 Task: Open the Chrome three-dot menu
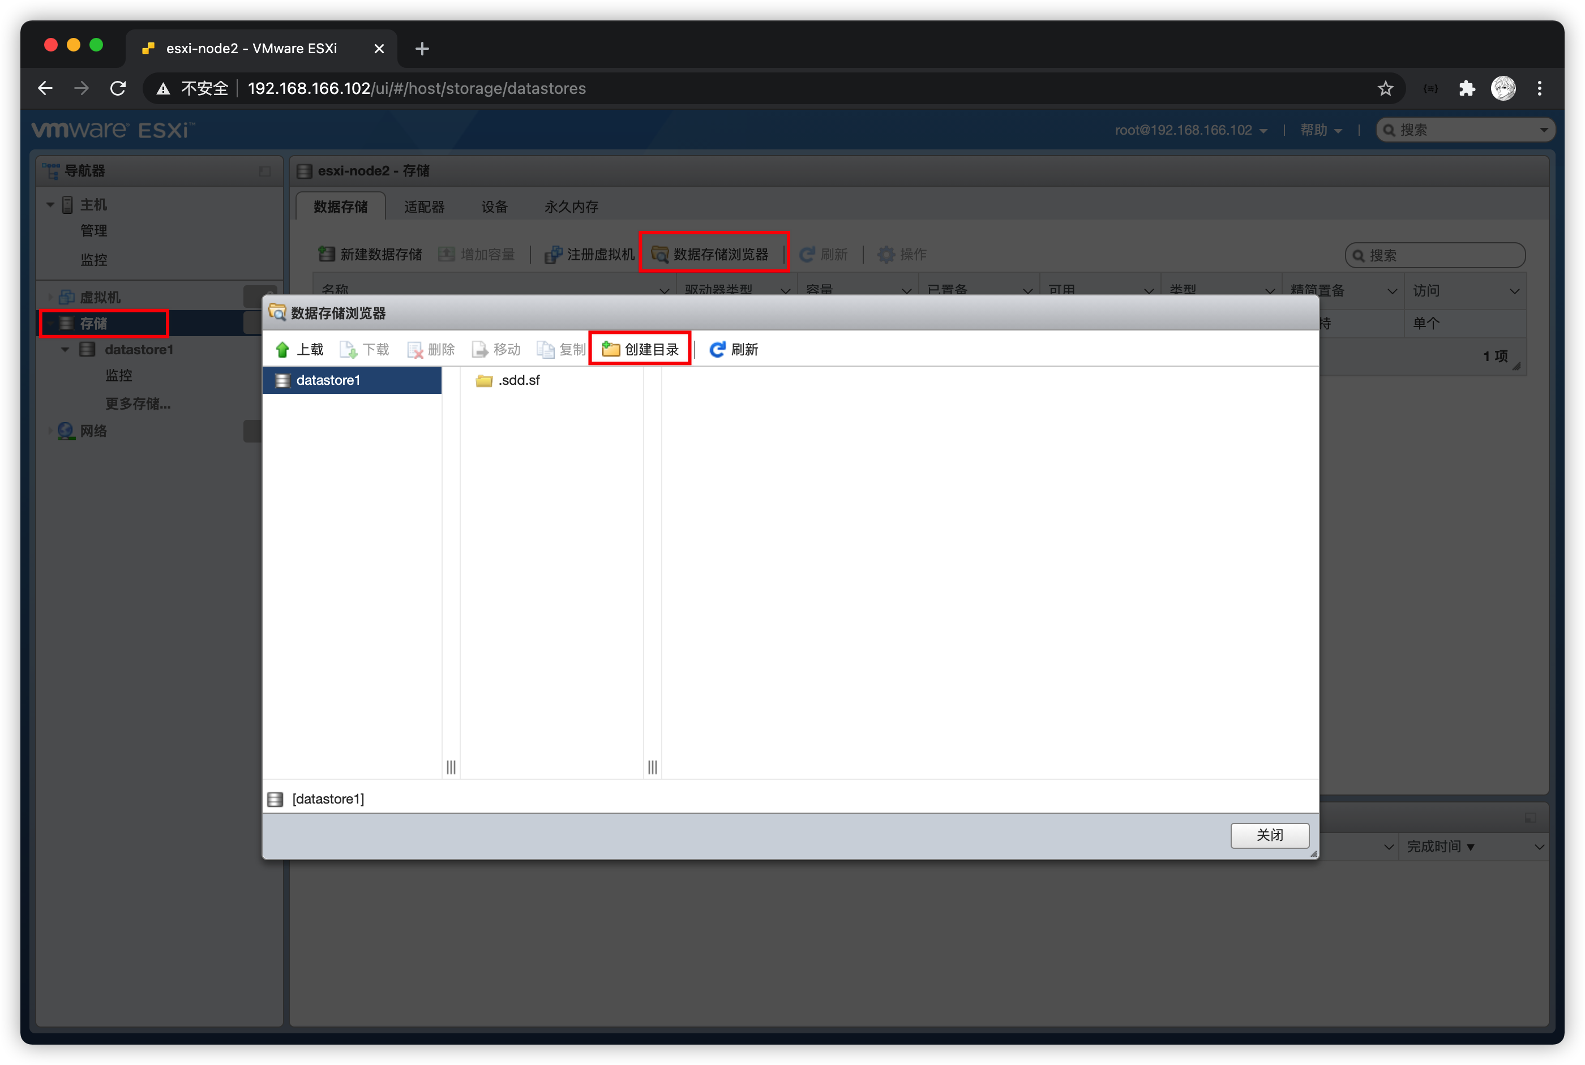[x=1540, y=88]
